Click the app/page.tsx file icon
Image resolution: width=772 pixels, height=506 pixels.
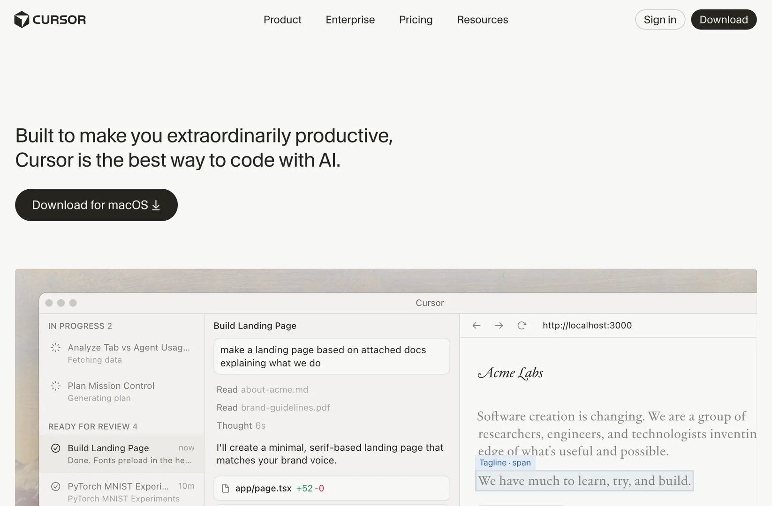[226, 489]
